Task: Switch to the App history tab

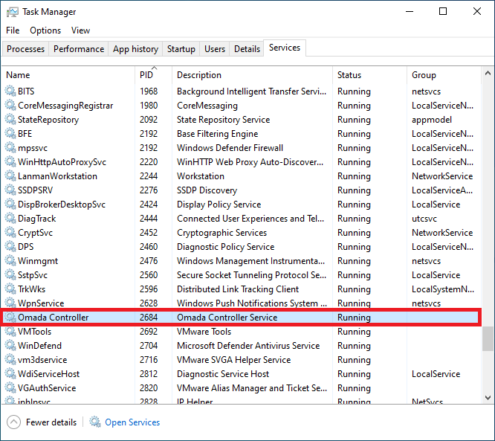Action: [135, 49]
